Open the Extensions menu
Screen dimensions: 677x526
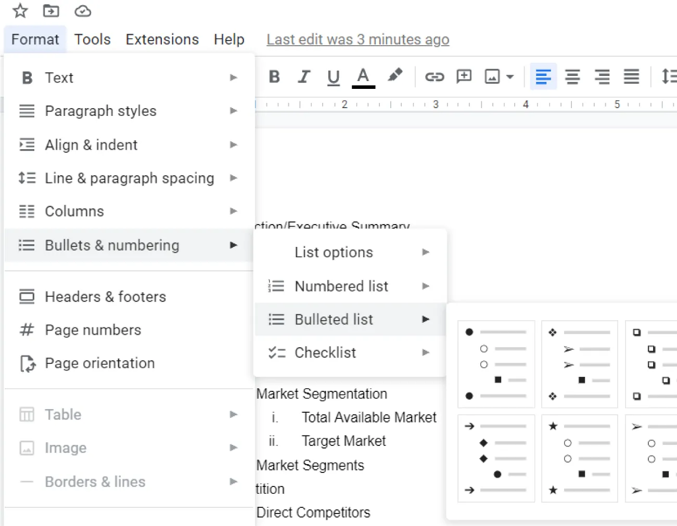tap(162, 39)
